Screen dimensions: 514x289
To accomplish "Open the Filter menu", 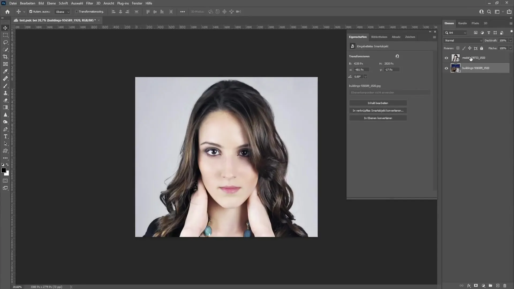I will coord(90,3).
